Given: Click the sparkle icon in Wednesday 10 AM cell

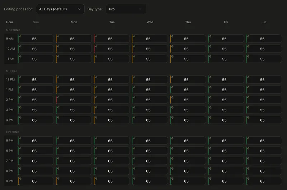Looking at the screenshot, I should tap(134, 47).
